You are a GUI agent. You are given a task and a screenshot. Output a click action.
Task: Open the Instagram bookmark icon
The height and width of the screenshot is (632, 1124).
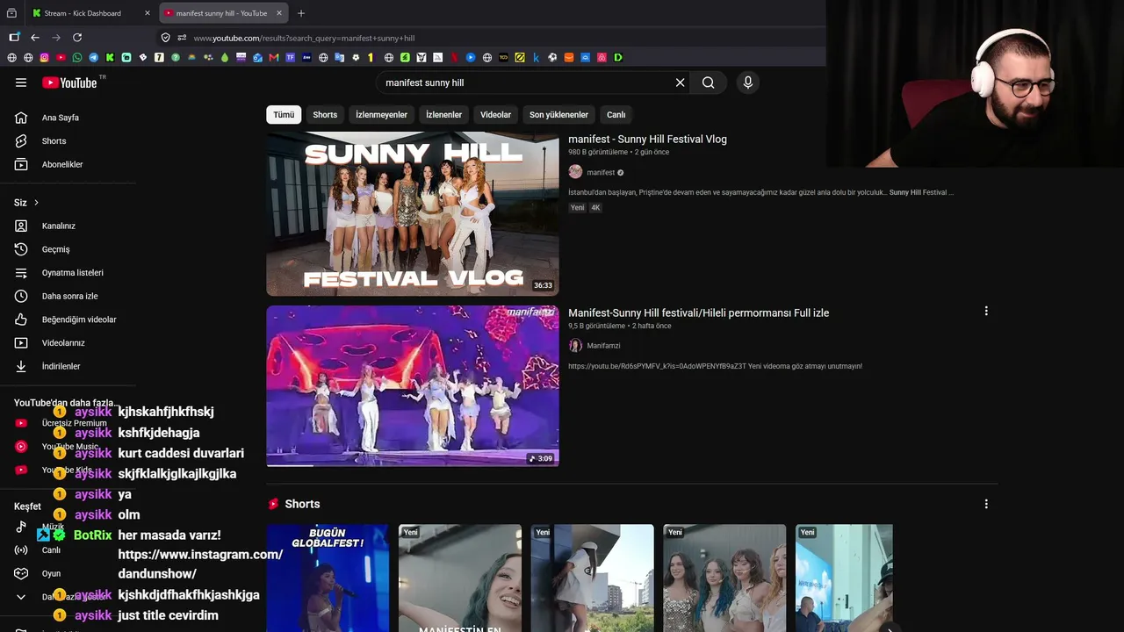pyautogui.click(x=45, y=58)
